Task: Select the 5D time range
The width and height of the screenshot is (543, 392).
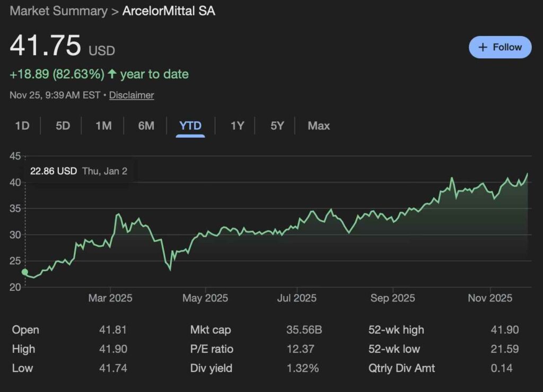Action: point(63,126)
